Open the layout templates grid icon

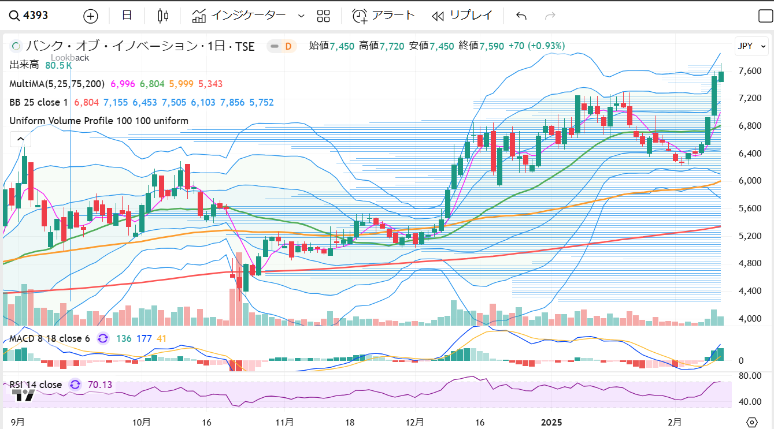pyautogui.click(x=324, y=16)
